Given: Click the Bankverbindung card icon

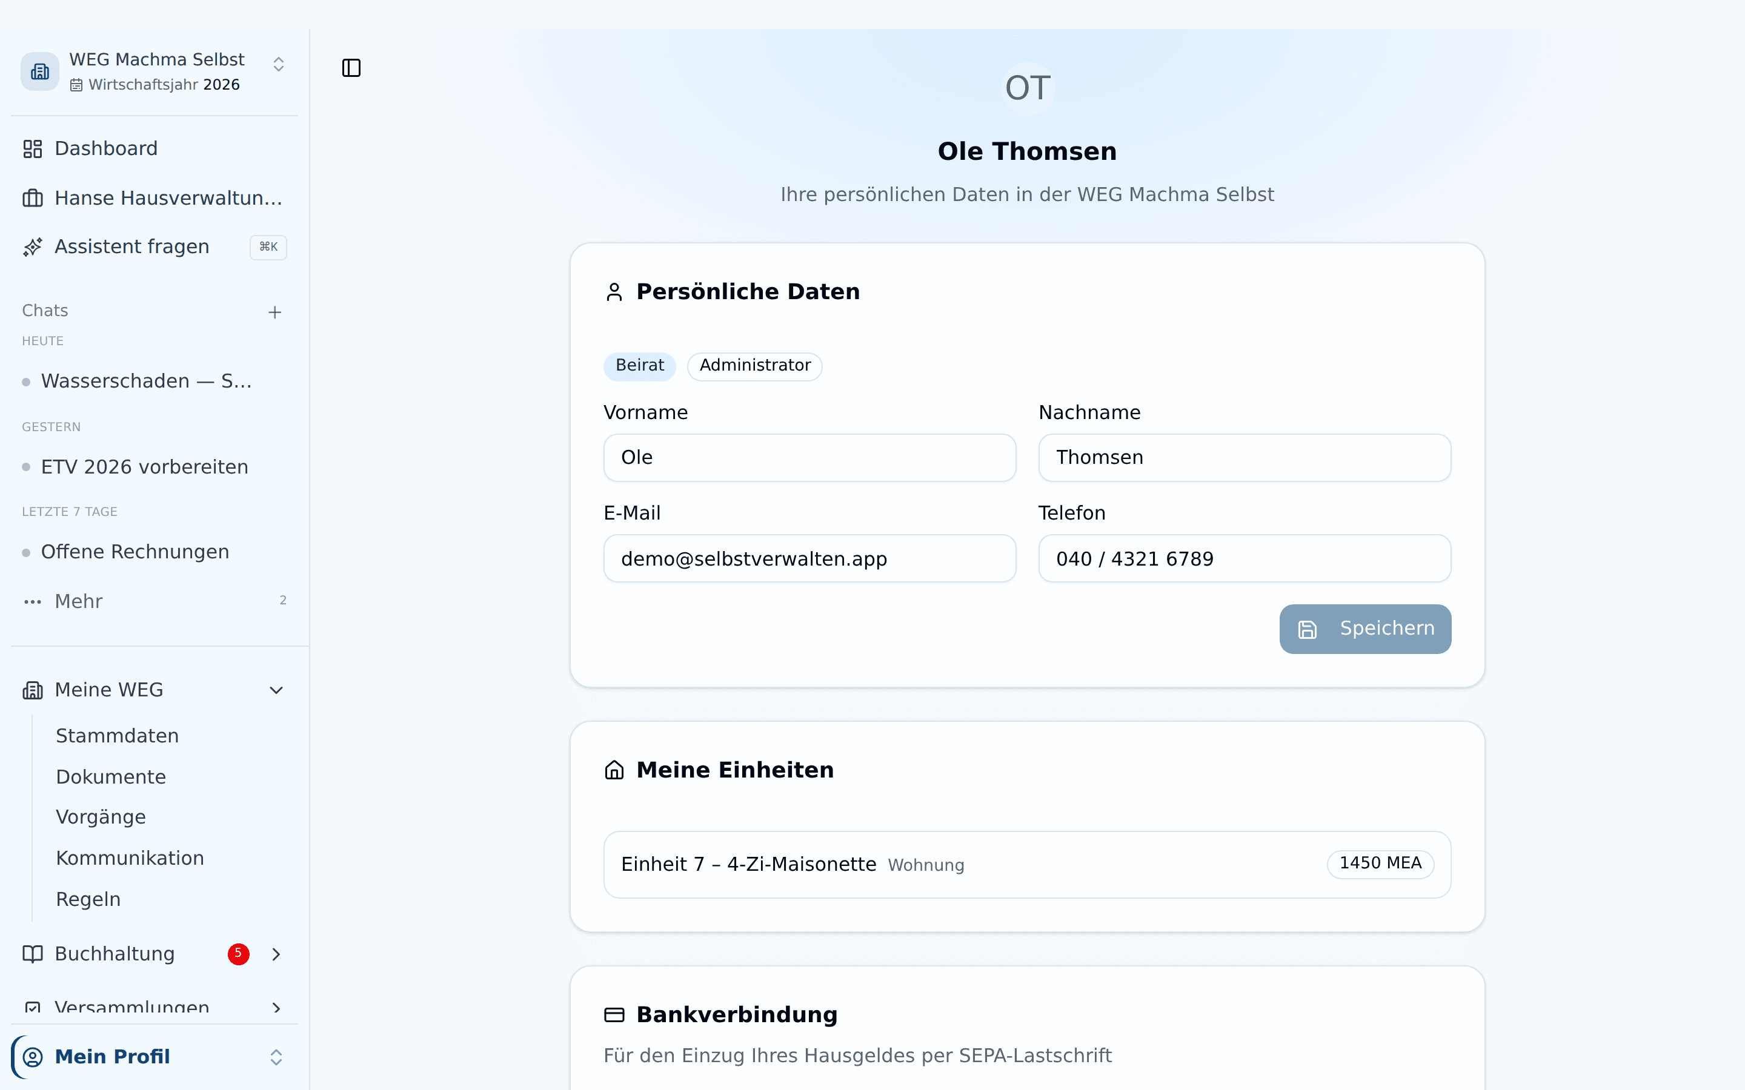Looking at the screenshot, I should click(x=614, y=1015).
